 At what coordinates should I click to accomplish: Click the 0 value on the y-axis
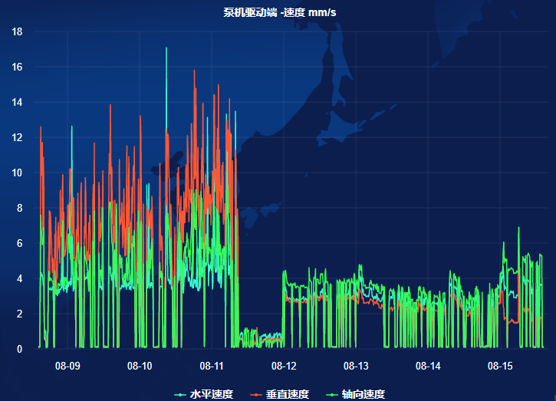point(19,349)
